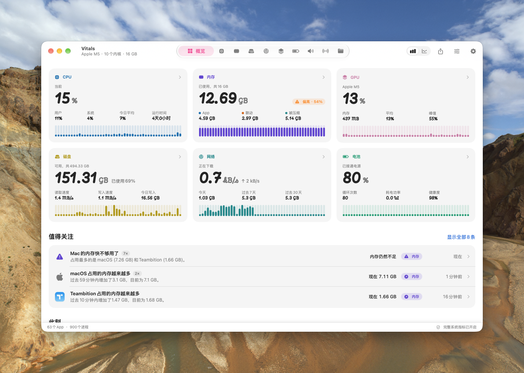Switch to bar chart view mode
The image size is (524, 373).
pos(413,51)
